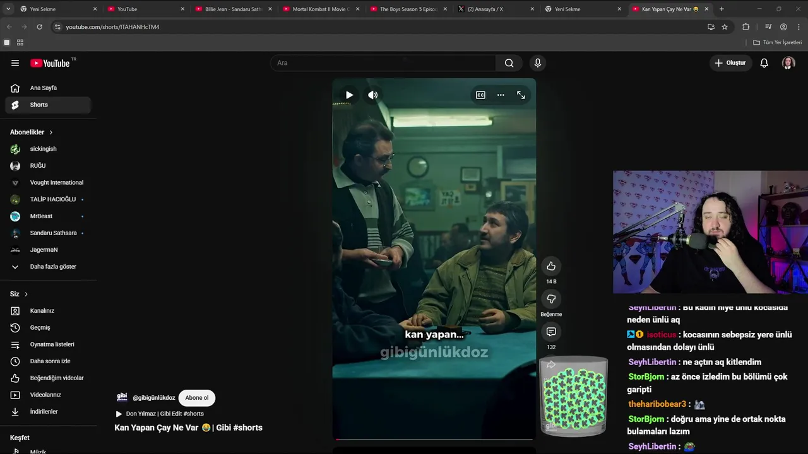The image size is (808, 454).
Task: Switch to Billie Jean browser tab
Action: coord(232,9)
